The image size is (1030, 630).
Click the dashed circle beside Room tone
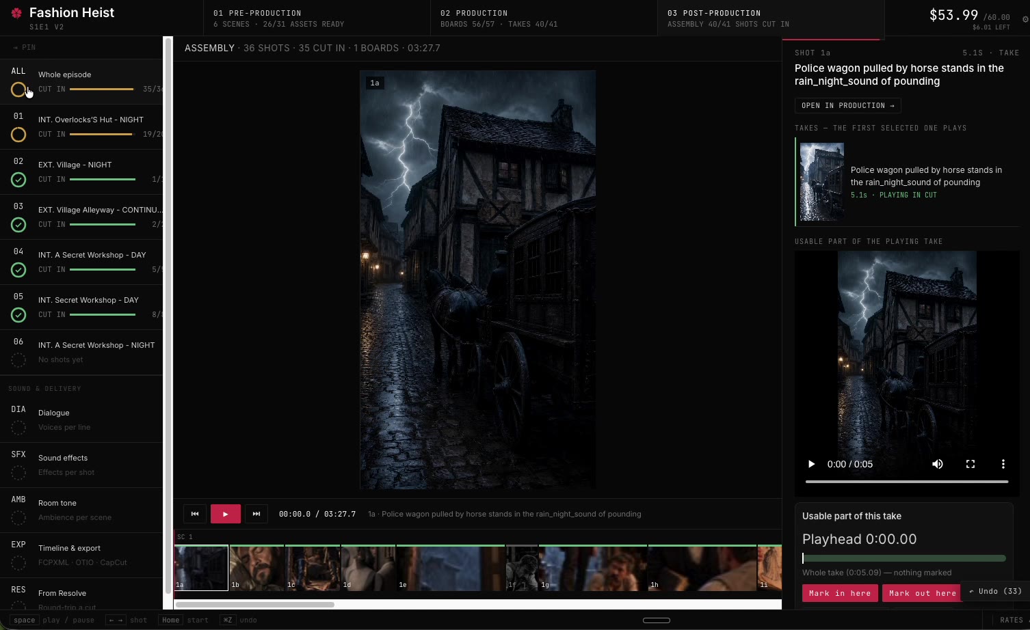(x=18, y=518)
